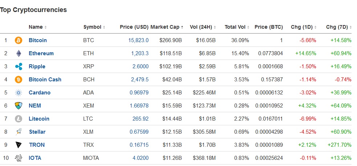Click the Stellar rocket icon

coord(19,132)
